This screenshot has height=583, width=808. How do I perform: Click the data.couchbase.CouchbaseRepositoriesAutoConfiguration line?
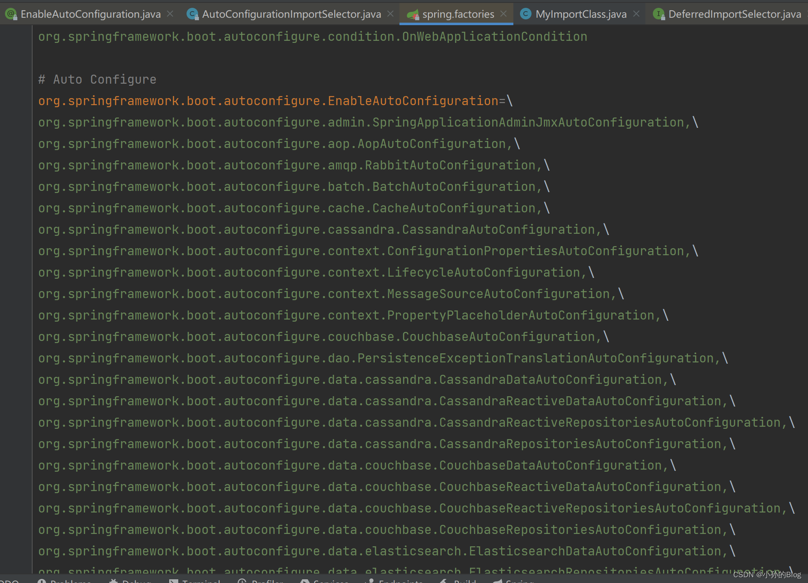[x=387, y=530]
